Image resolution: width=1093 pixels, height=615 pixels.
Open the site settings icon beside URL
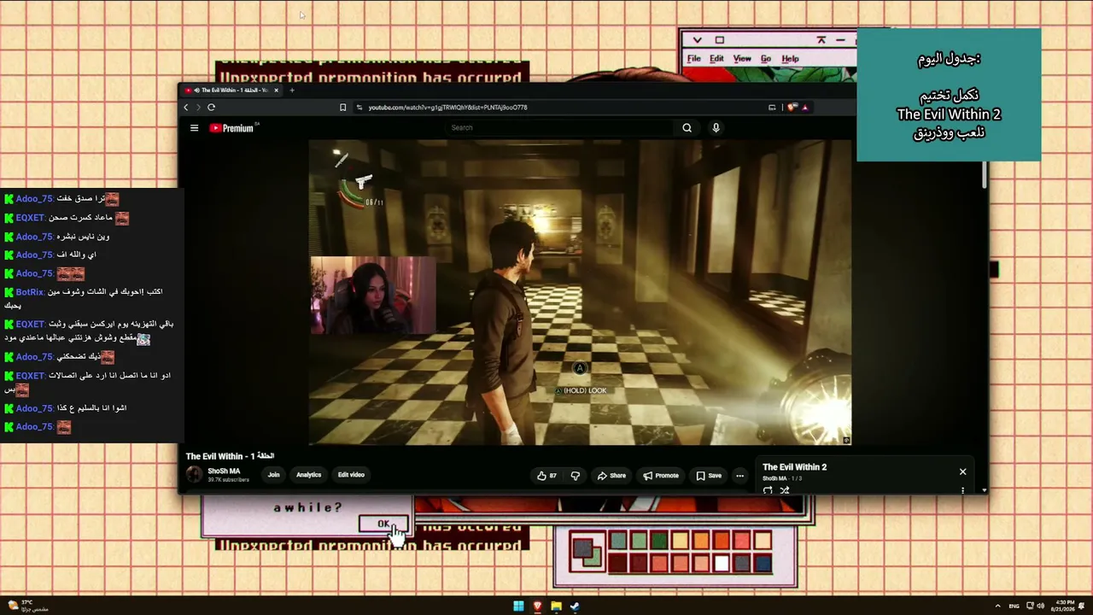pyautogui.click(x=359, y=108)
